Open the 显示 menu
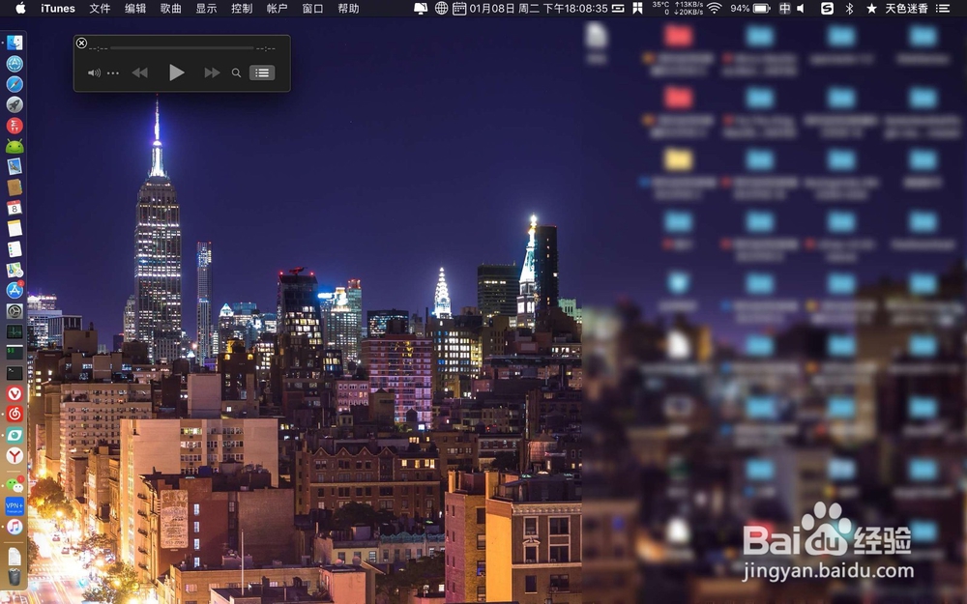 (x=206, y=8)
